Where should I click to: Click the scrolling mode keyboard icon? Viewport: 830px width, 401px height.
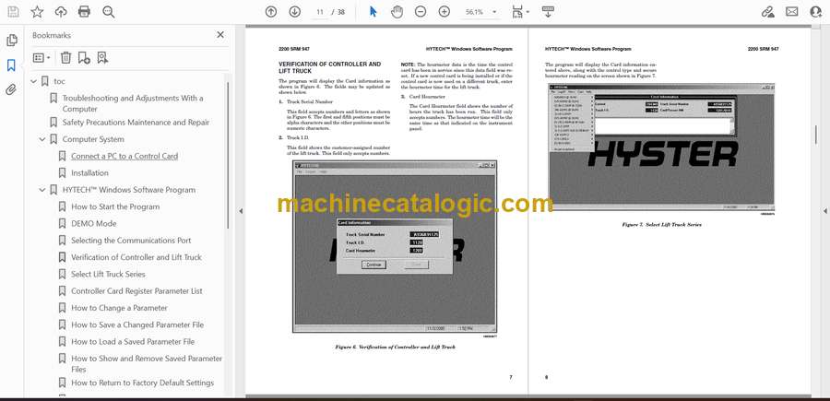[548, 12]
